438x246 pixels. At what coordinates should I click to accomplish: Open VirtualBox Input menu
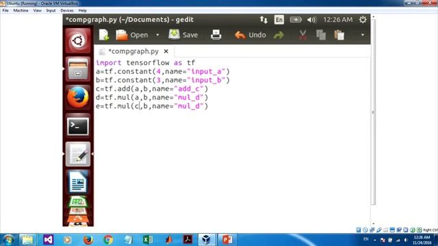click(x=51, y=10)
